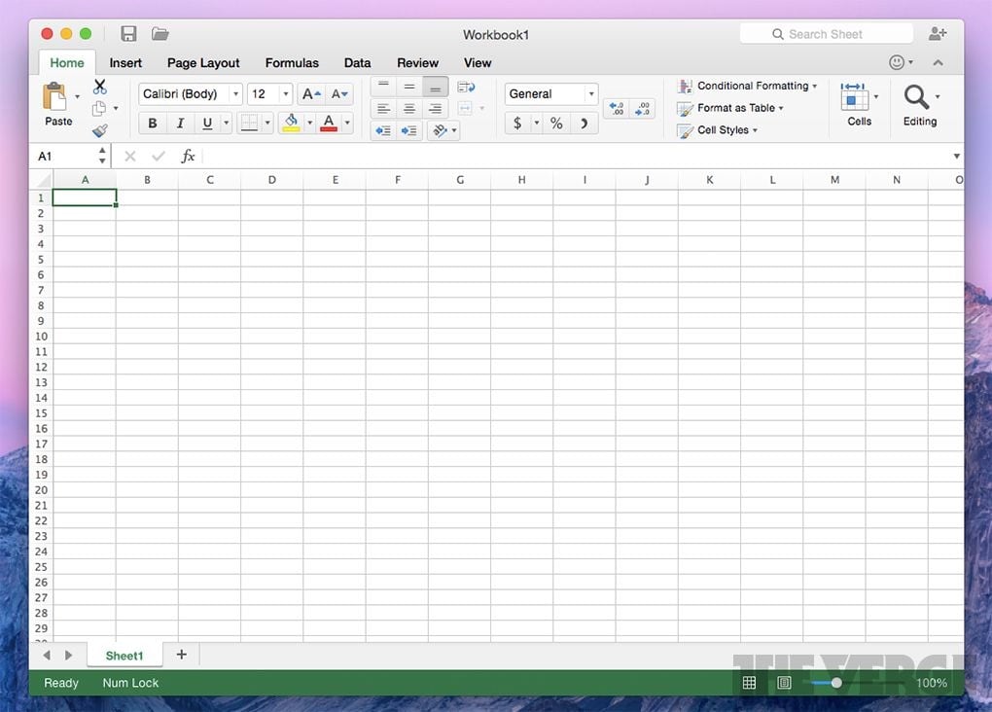992x712 pixels.
Task: Add a new sheet with plus button
Action: coord(181,655)
